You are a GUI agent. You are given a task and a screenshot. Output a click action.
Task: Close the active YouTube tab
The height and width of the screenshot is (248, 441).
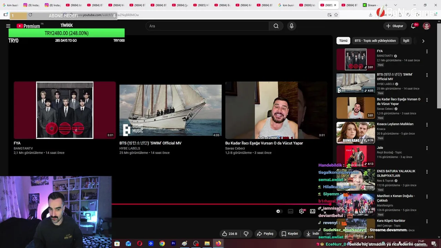[x=335, y=5]
